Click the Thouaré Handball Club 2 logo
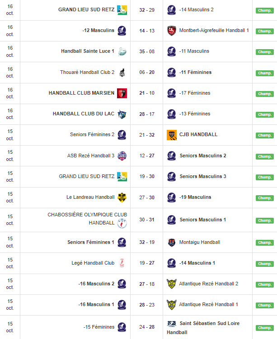This screenshot has width=277, height=339. click(x=122, y=73)
